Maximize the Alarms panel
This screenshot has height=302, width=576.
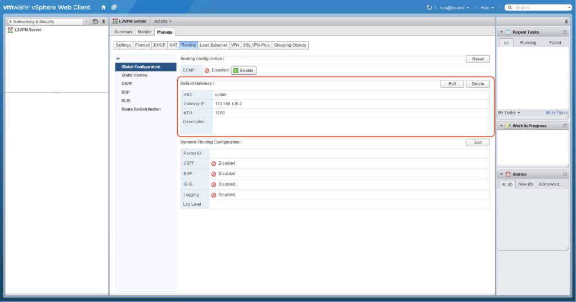[565, 174]
